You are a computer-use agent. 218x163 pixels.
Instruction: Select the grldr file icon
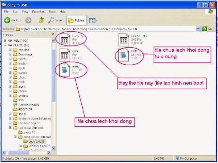[x=65, y=55]
